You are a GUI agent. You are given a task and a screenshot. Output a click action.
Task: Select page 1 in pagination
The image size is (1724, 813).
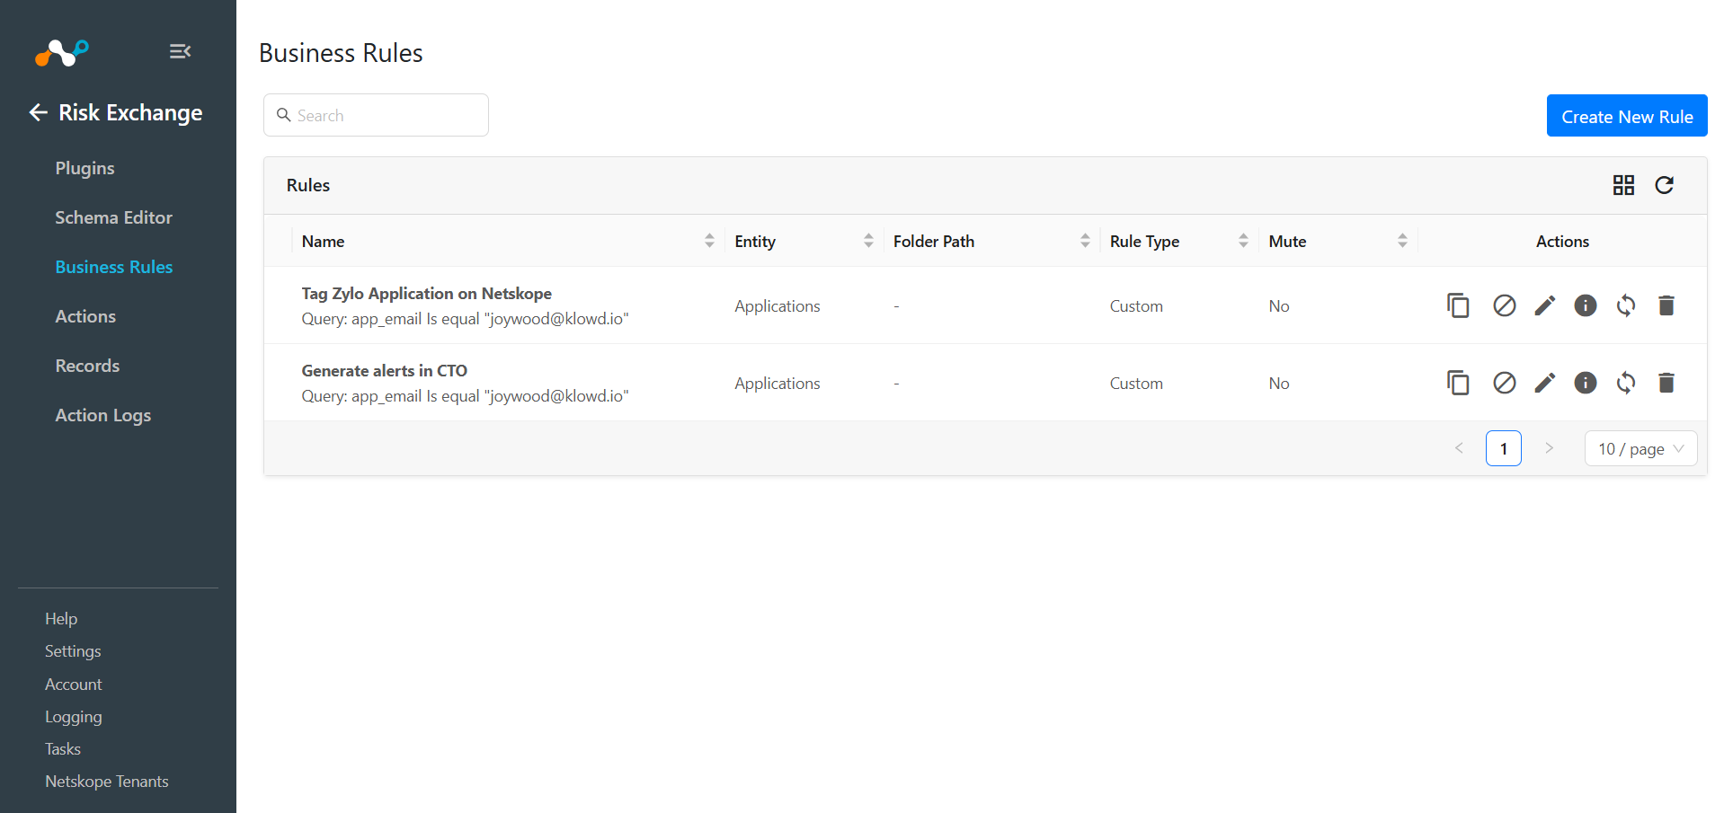pos(1504,448)
